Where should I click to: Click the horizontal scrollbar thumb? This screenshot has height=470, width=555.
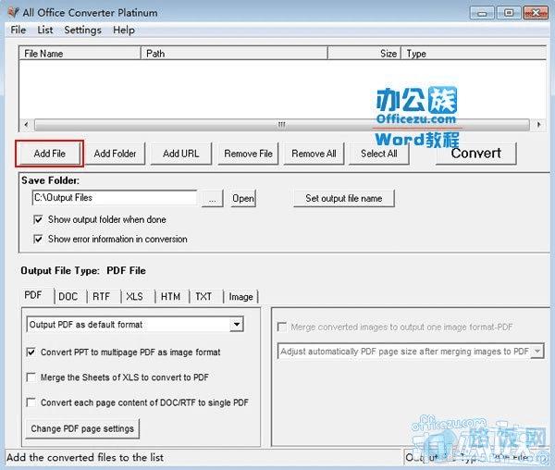coord(282,125)
